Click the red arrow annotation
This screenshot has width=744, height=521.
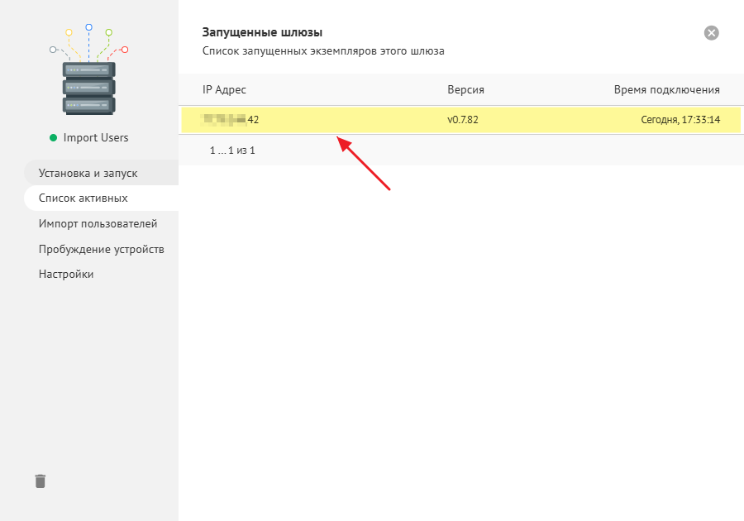click(362, 165)
